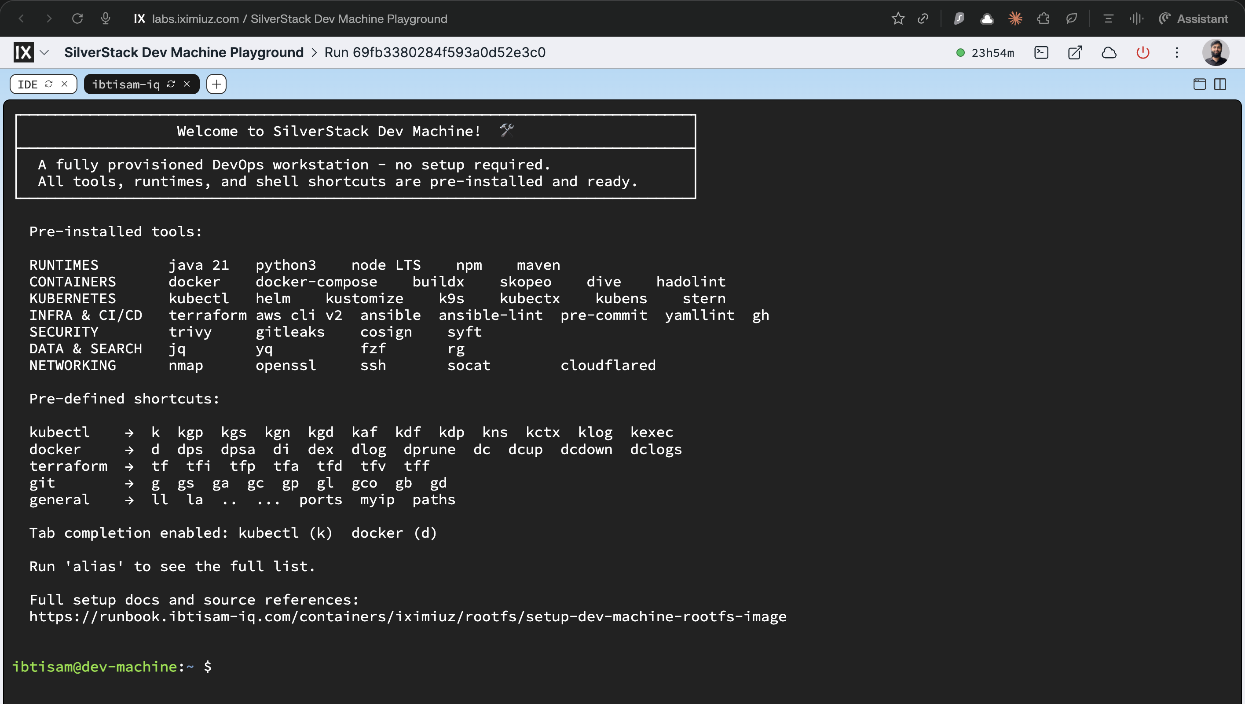Add a new tab with the plus button

(216, 84)
